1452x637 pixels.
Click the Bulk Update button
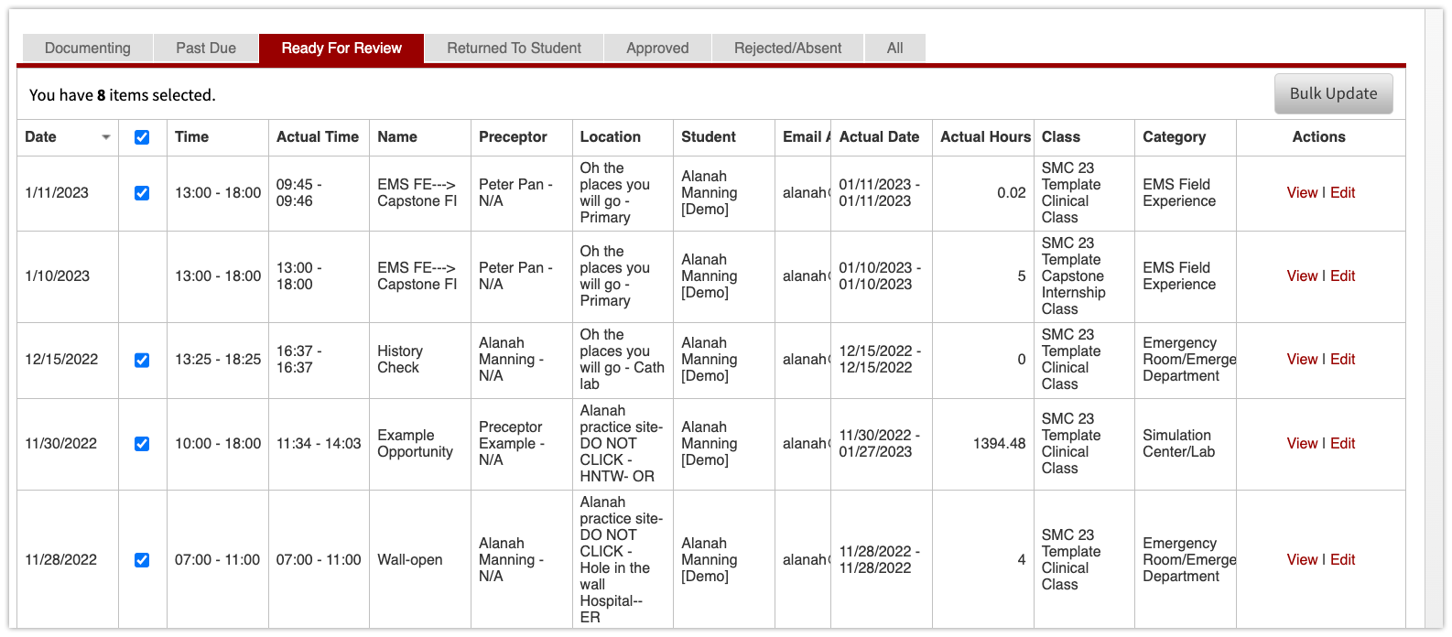point(1333,93)
